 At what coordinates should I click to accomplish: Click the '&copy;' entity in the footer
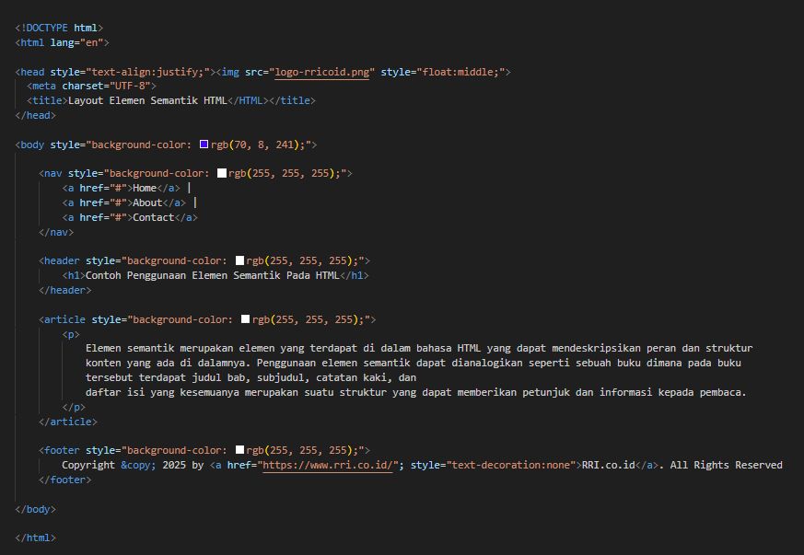pos(138,465)
